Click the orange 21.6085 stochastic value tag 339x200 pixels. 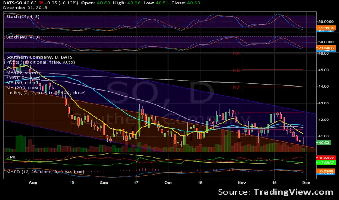(326, 48)
